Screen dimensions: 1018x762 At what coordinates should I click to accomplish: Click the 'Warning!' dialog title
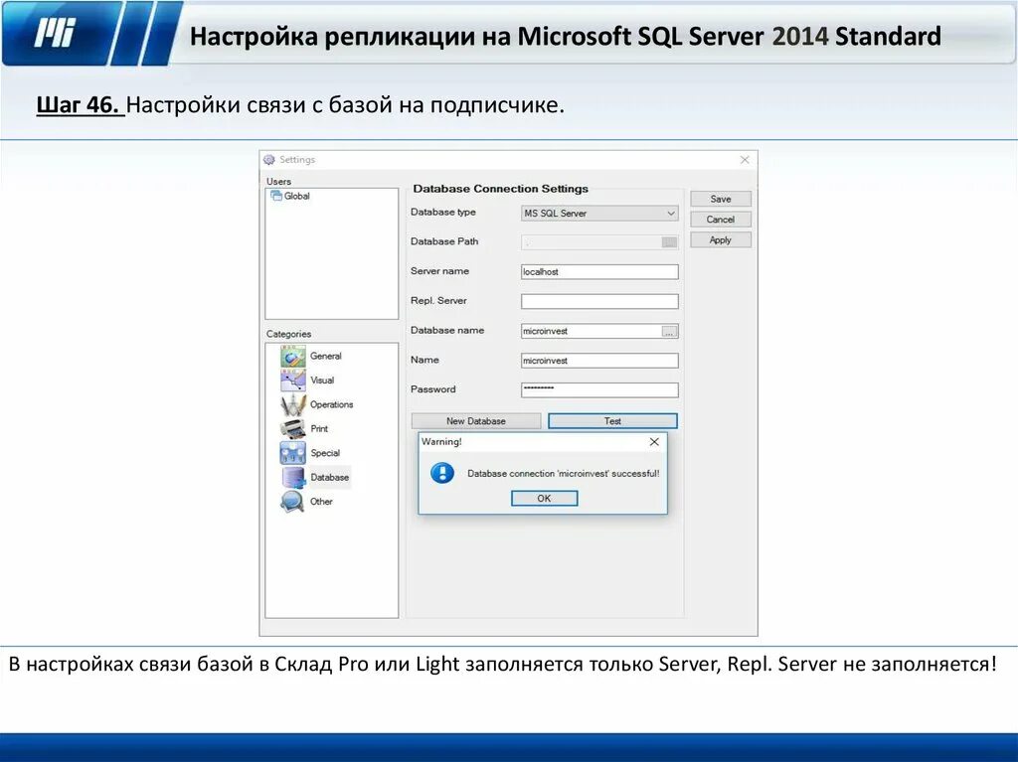[x=441, y=441]
